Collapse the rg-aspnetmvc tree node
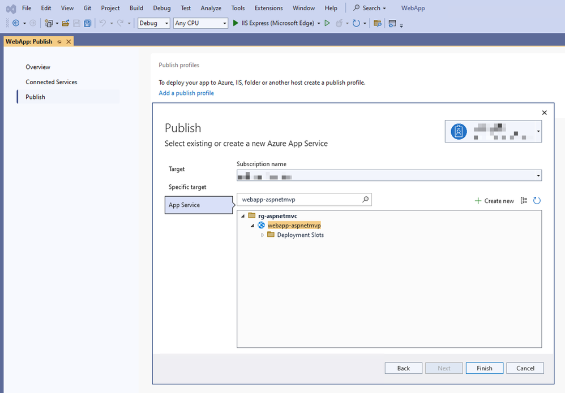Viewport: 565px width, 393px height. [x=243, y=216]
